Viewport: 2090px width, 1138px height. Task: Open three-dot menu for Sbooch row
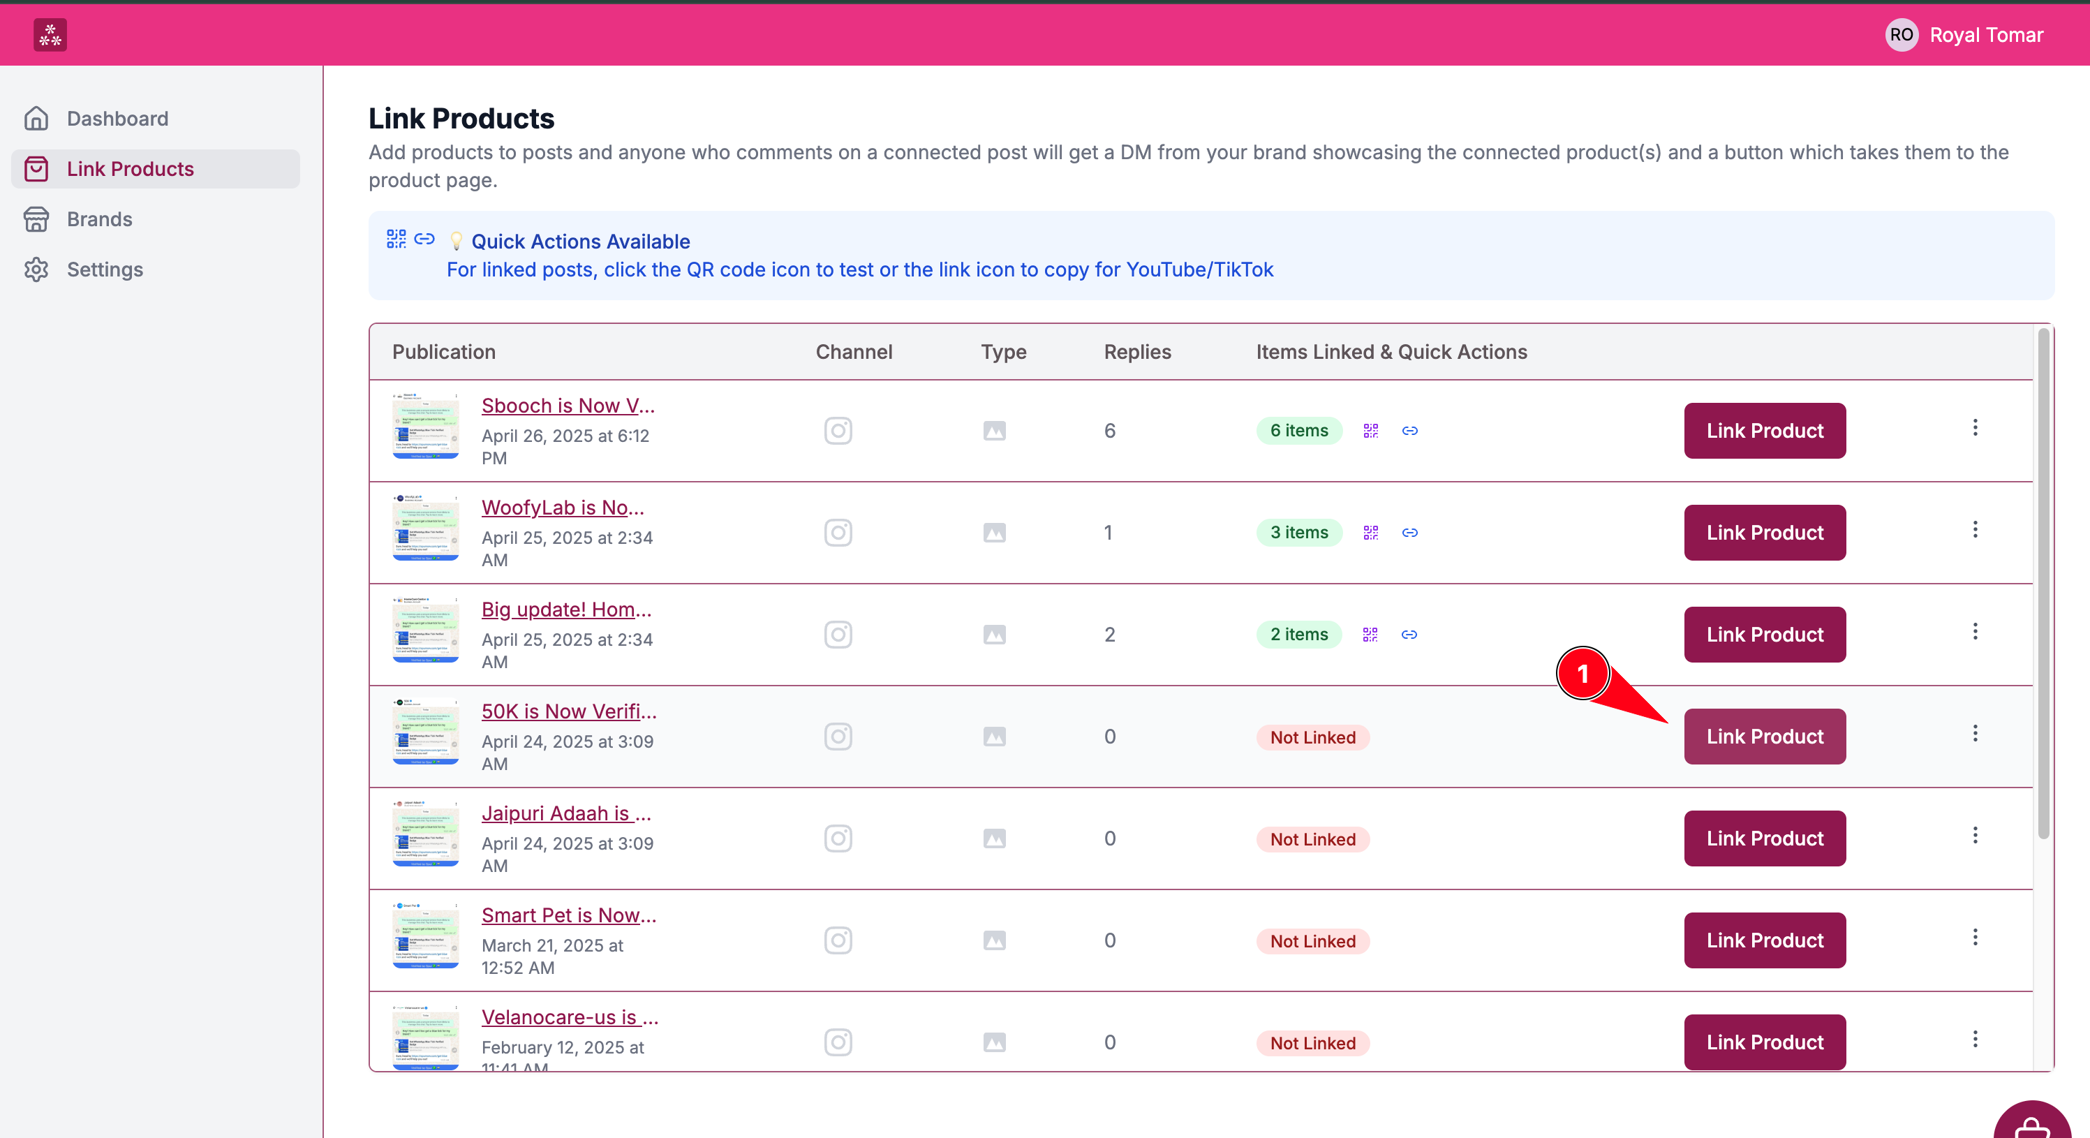pyautogui.click(x=1975, y=428)
